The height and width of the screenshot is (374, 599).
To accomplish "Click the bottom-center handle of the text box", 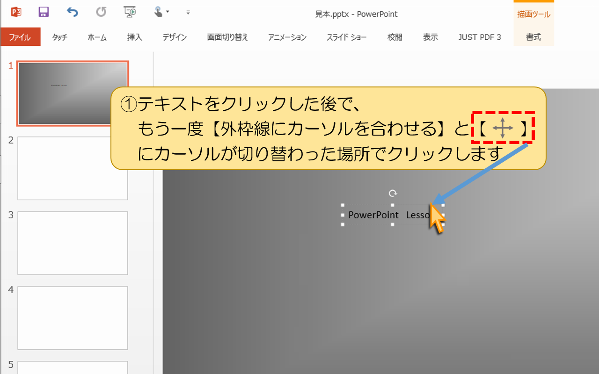I will 393,224.
